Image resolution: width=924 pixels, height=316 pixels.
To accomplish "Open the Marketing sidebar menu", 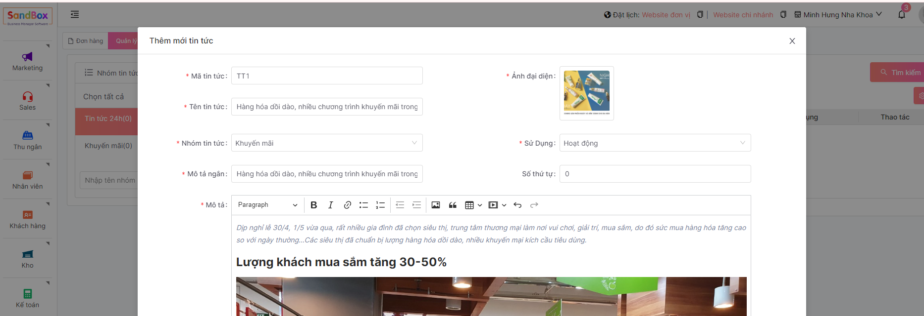I will (28, 61).
